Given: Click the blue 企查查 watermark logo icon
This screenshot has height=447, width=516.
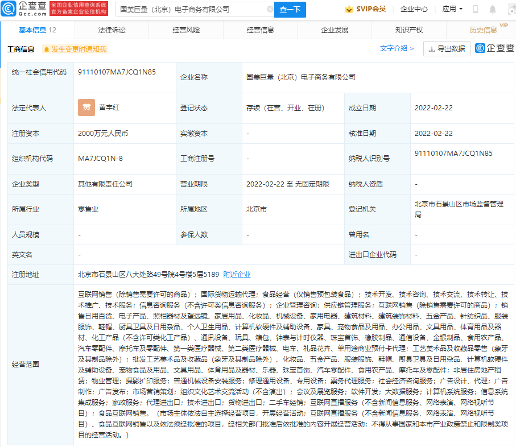Looking at the screenshot, I should click(481, 49).
